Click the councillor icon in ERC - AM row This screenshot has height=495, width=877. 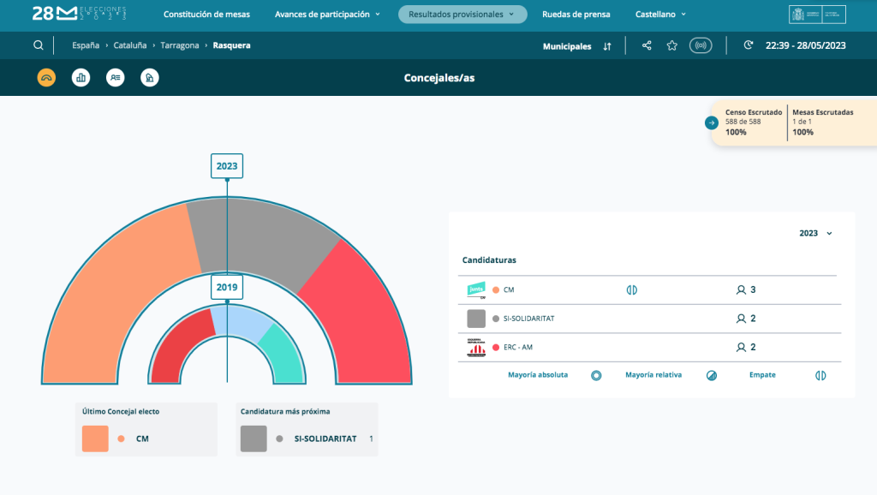[x=741, y=348]
